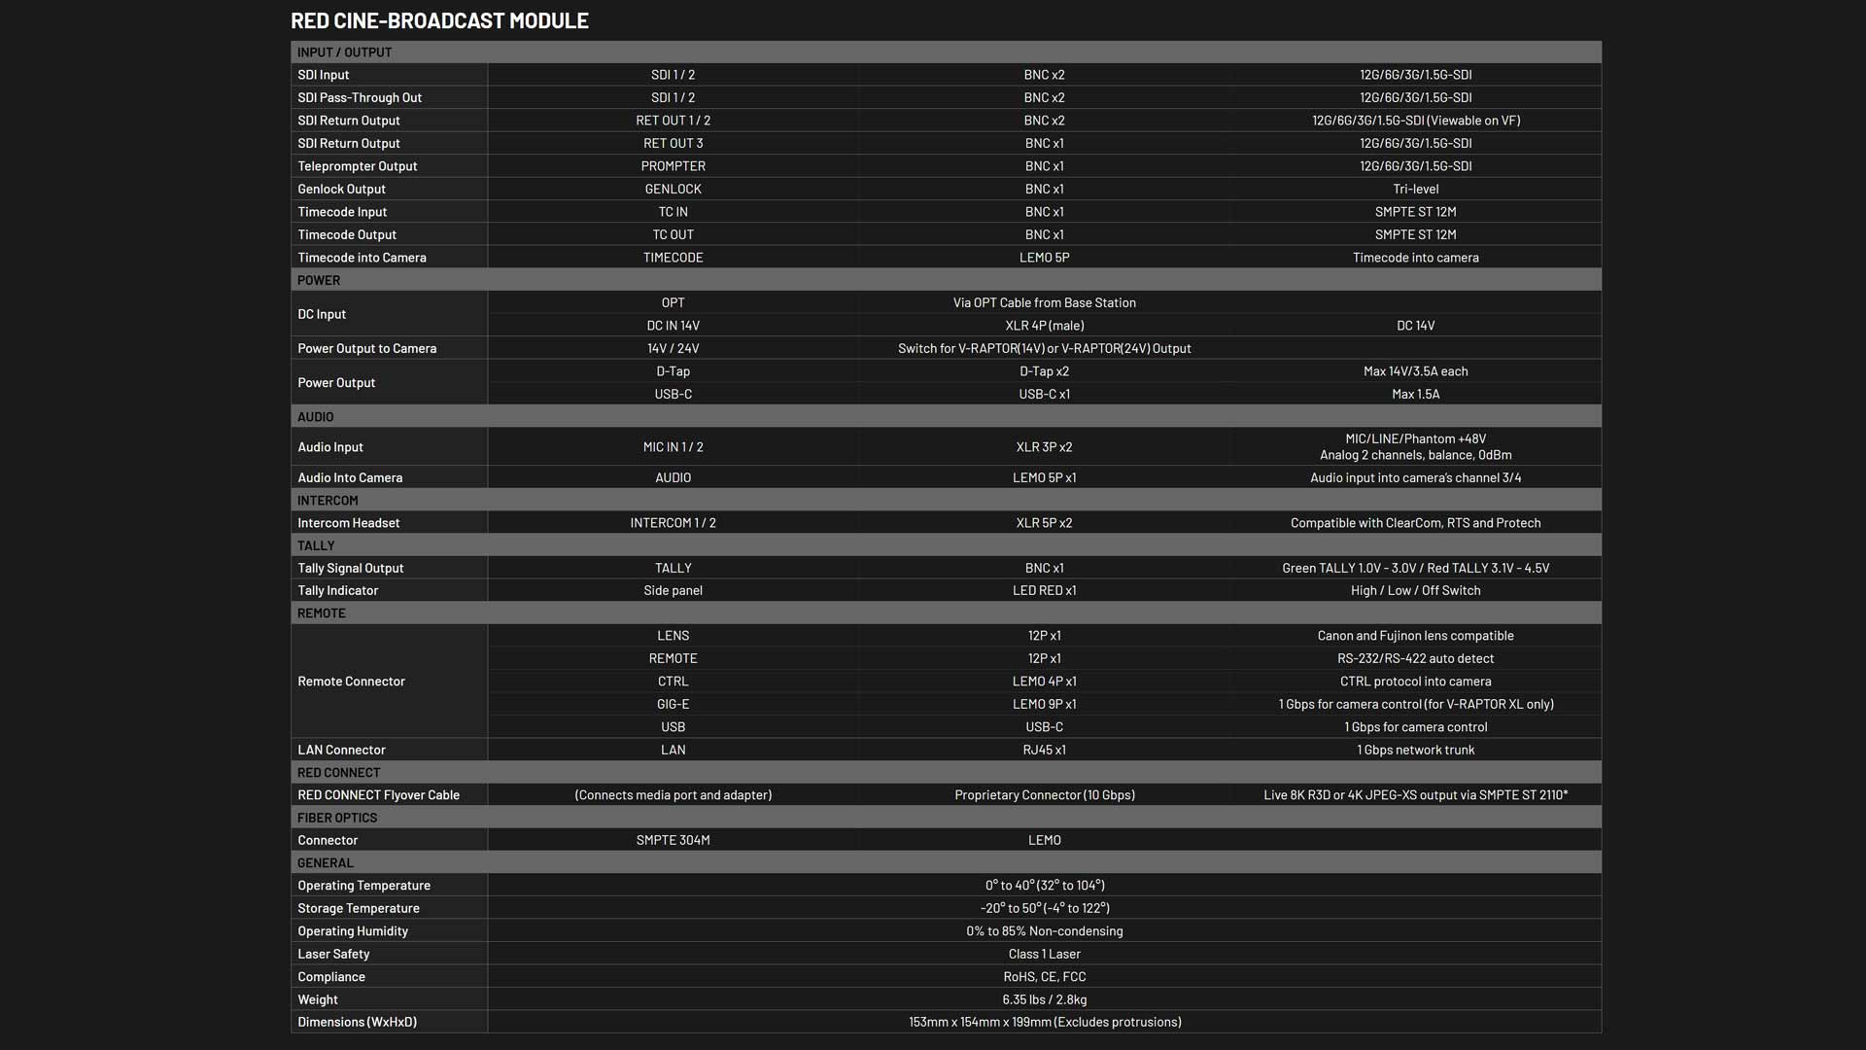Screen dimensions: 1866x1050
Task: Select the SMPTE 304M connector cell
Action: 673,840
